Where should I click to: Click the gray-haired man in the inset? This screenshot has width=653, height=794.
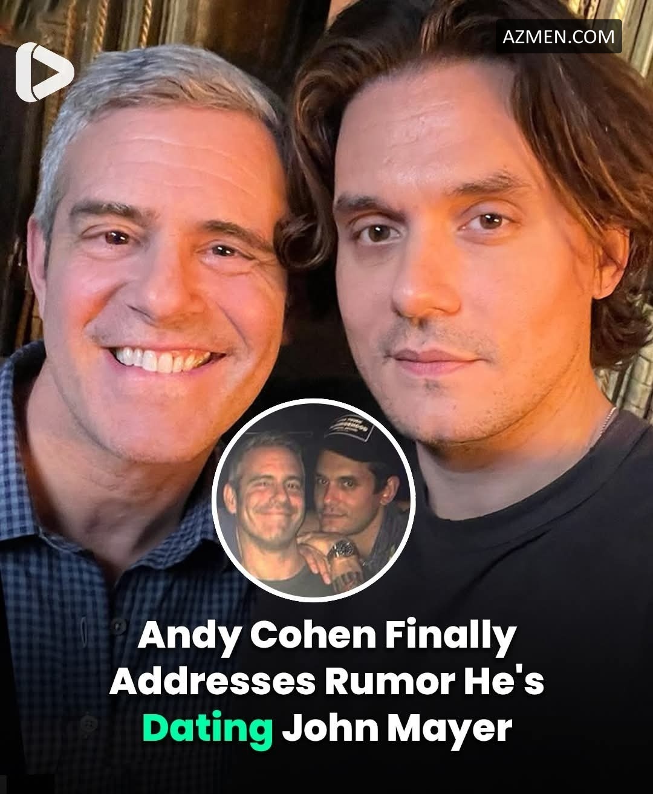coord(266,514)
